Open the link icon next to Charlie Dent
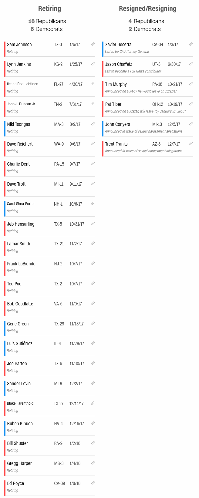Viewport: 199px width, 498px height. coord(93,163)
